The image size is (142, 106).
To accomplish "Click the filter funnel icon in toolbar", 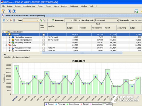I will click(x=3, y=11).
